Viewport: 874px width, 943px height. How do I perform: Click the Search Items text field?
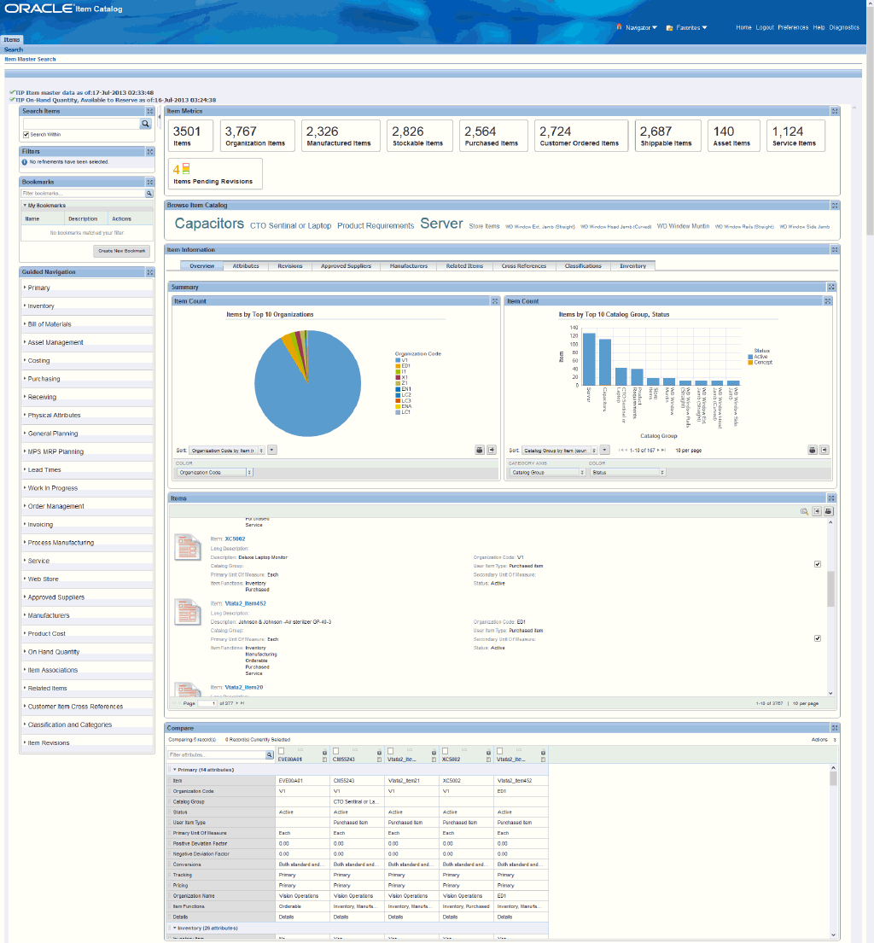(81, 123)
